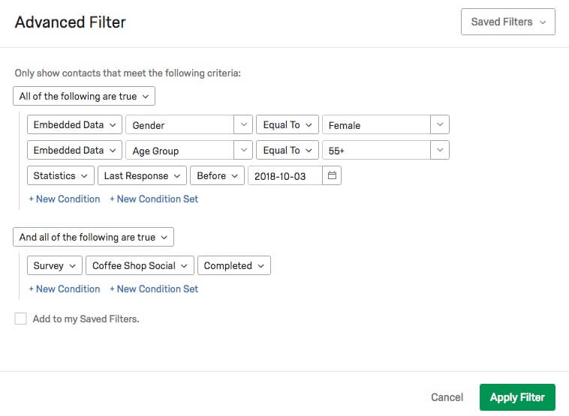Add New Condition under Survey set
Screen dimensions: 569x416
(x=65, y=289)
